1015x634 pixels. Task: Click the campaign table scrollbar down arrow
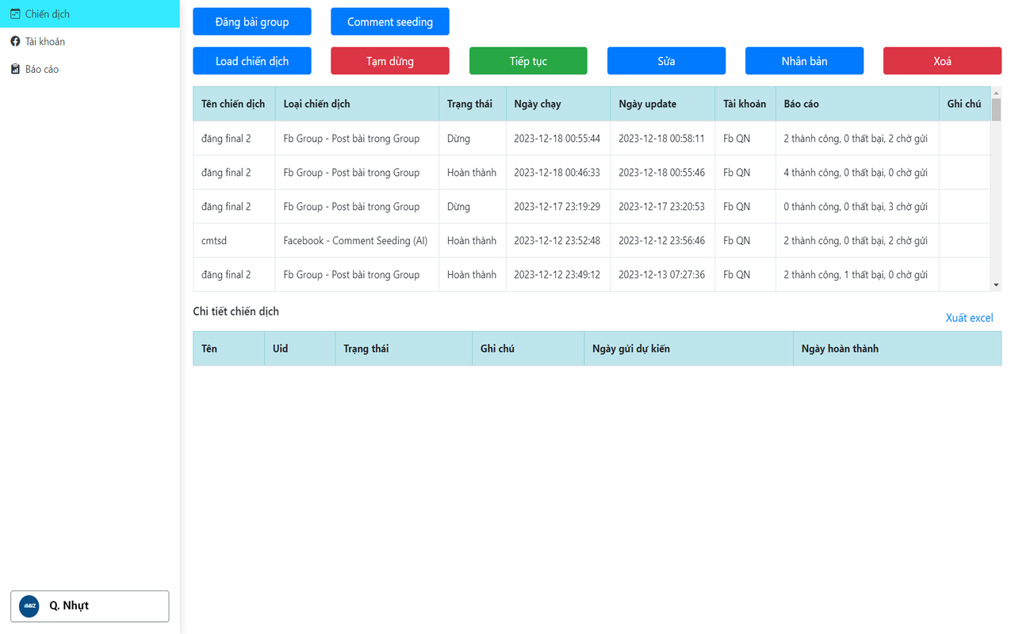tap(996, 285)
